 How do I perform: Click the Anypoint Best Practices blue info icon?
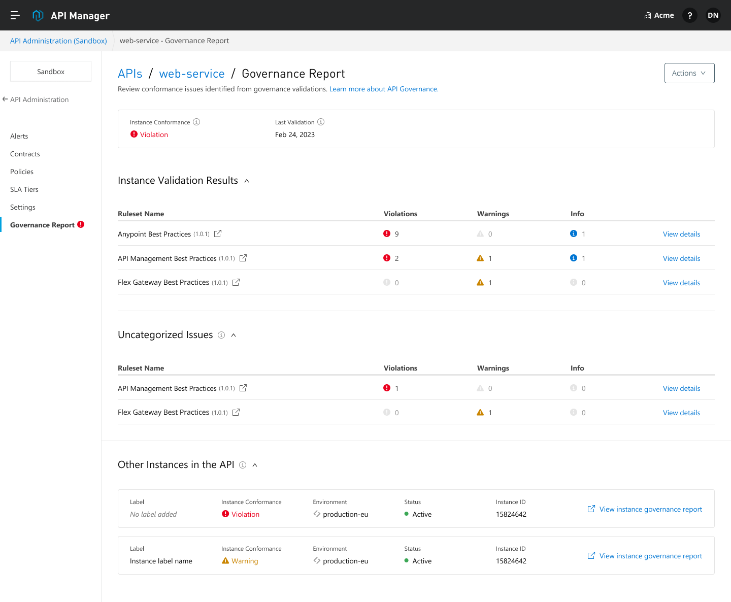(574, 233)
